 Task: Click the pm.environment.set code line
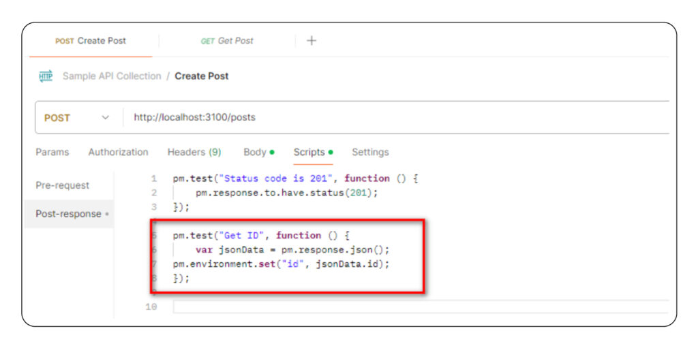(x=281, y=264)
